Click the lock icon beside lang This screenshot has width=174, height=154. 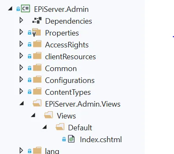29,151
